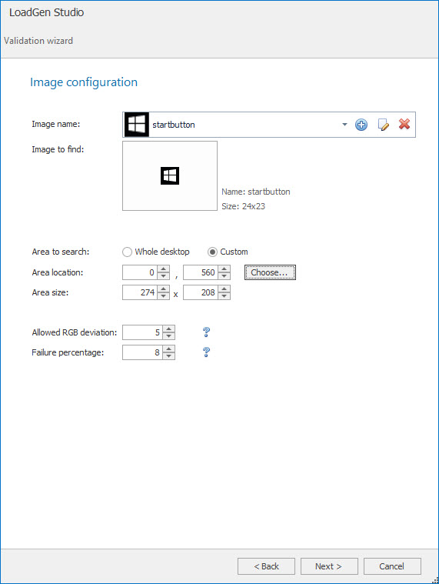Click the startbutton Windows logo icon in the image name box
Viewport: 439px width, 584px height.
[137, 125]
